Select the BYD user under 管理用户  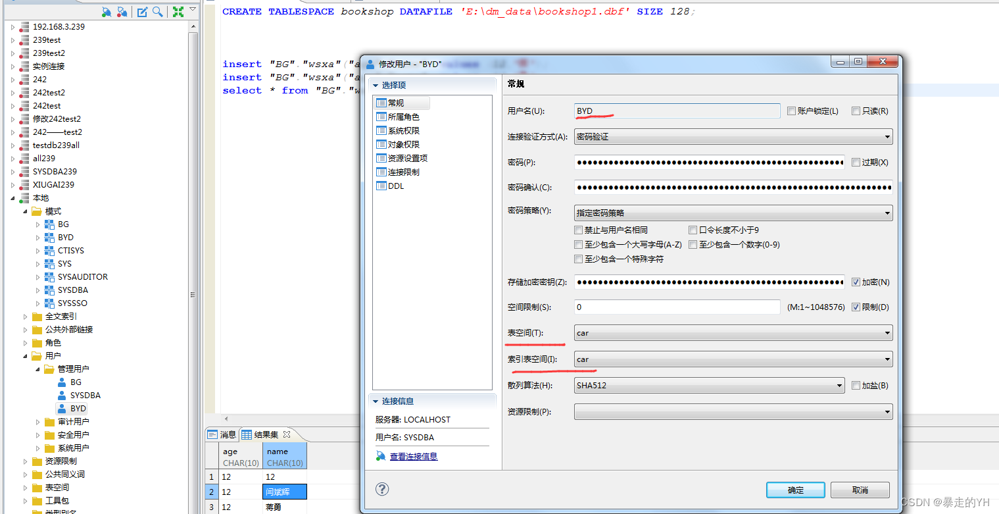[77, 408]
